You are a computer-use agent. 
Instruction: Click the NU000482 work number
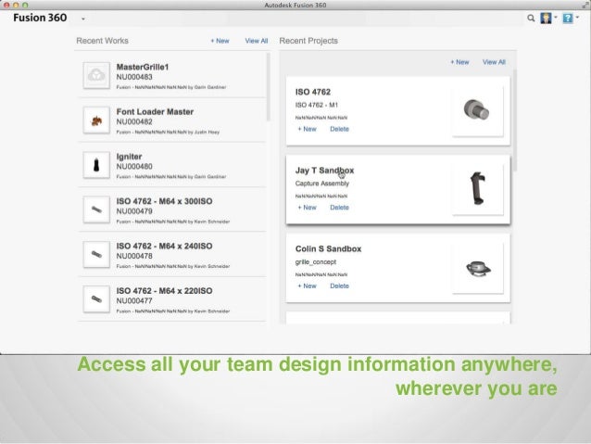click(x=134, y=121)
